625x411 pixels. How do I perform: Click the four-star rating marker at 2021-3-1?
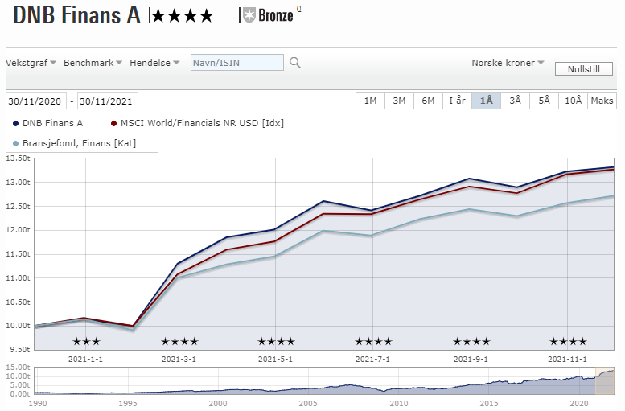coord(179,342)
